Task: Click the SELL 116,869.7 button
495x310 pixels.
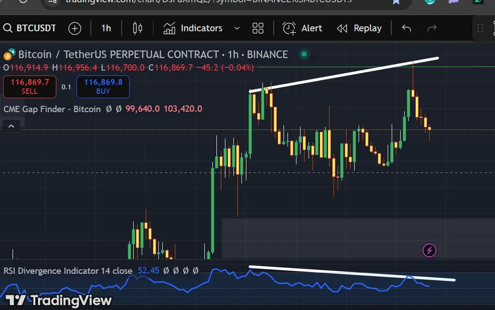Action: point(30,87)
